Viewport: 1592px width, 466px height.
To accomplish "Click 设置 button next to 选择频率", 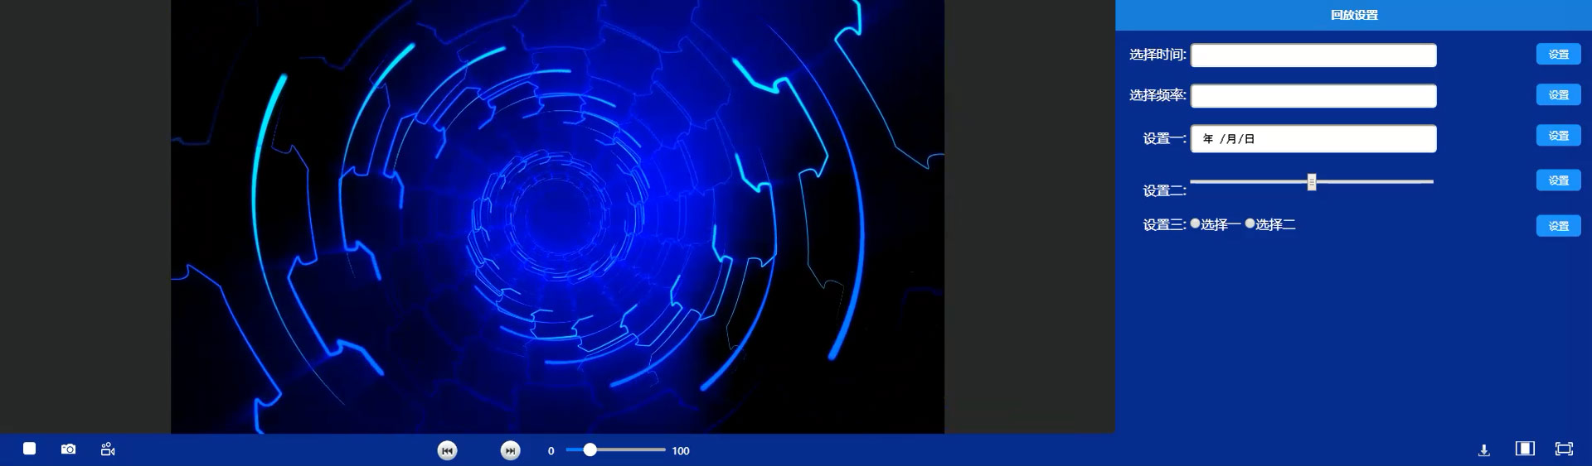I will tap(1558, 95).
